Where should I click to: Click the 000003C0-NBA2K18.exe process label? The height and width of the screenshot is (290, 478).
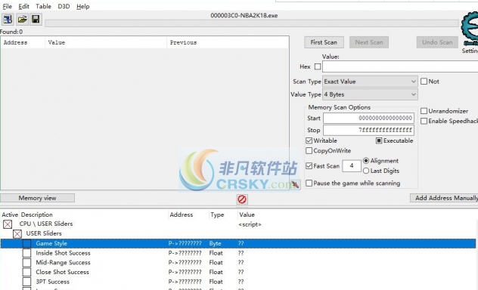pos(244,16)
